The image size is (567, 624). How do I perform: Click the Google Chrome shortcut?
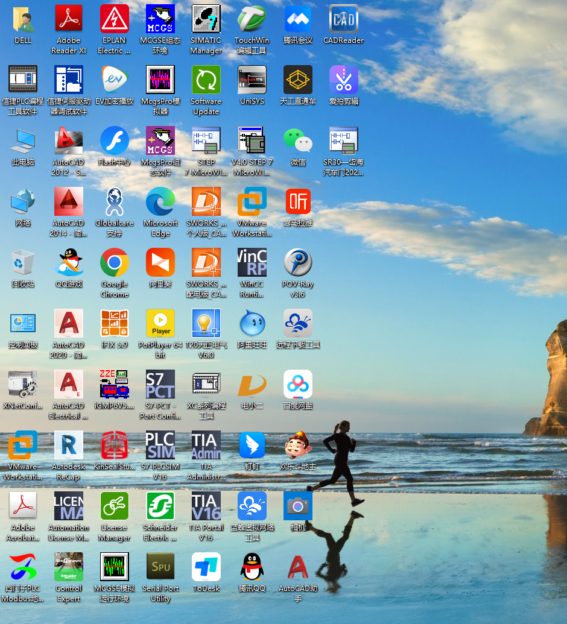115,263
